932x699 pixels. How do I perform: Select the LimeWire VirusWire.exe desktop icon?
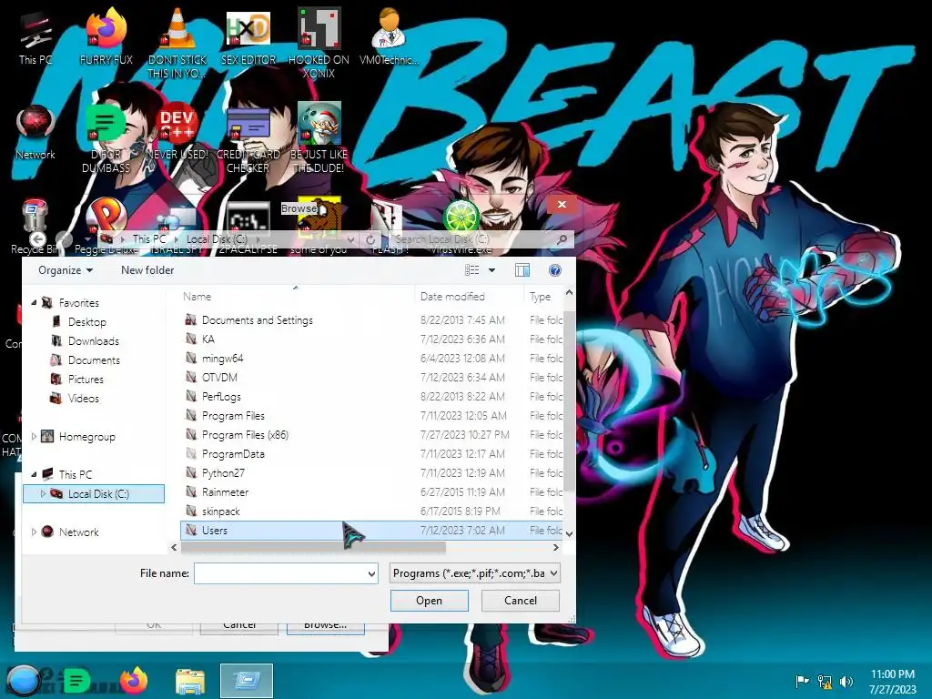[461, 226]
